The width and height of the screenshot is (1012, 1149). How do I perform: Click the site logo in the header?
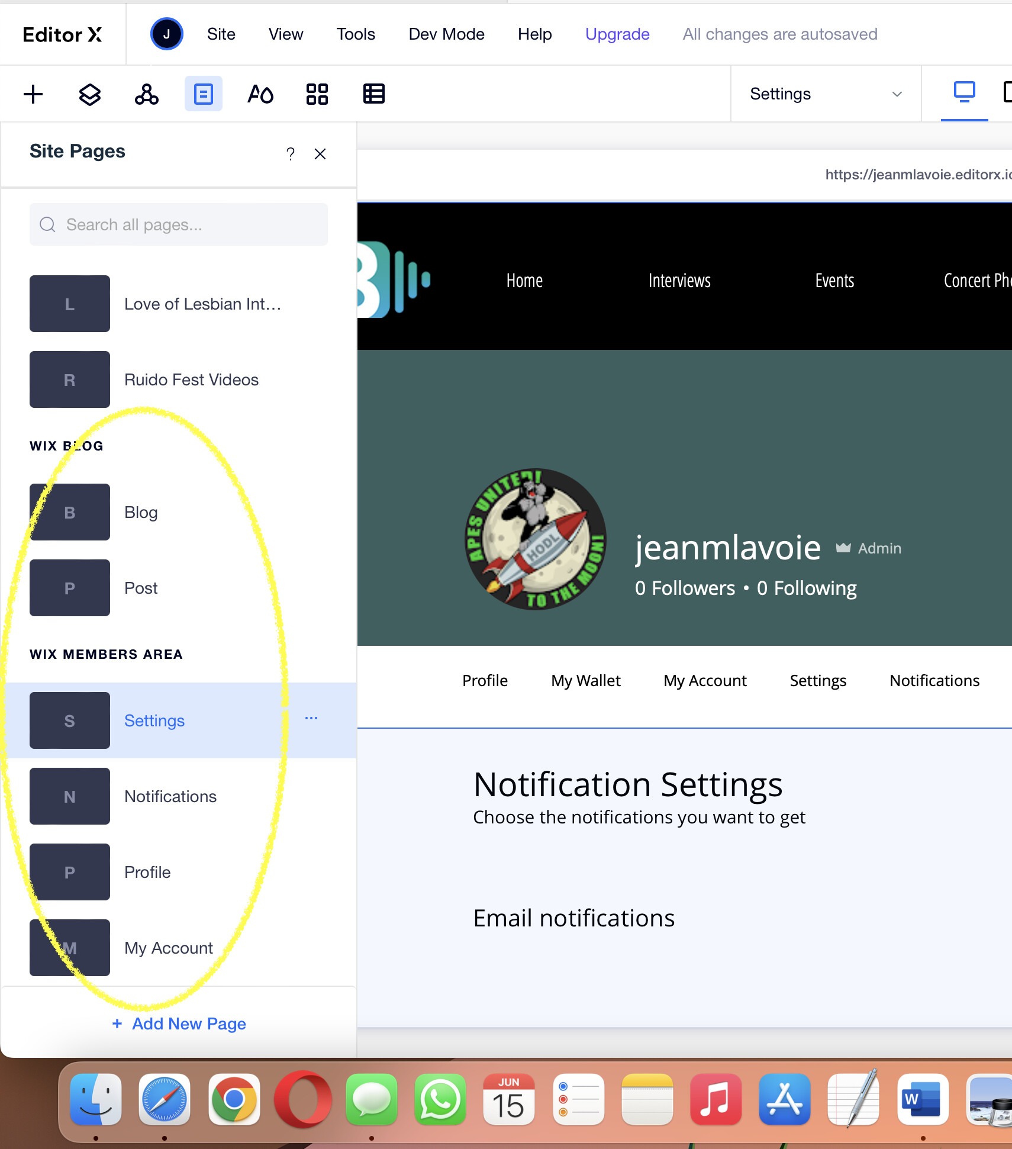pos(394,279)
